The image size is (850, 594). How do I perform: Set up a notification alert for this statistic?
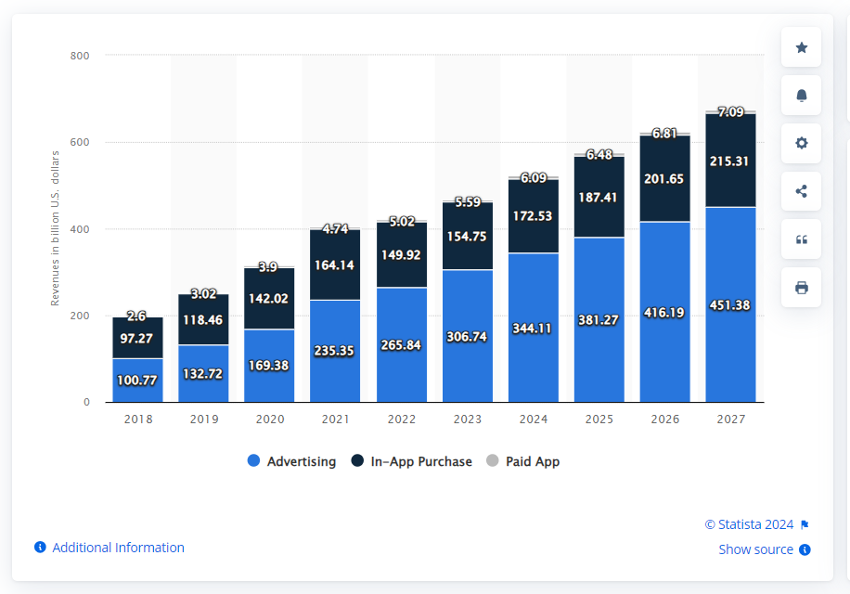800,95
